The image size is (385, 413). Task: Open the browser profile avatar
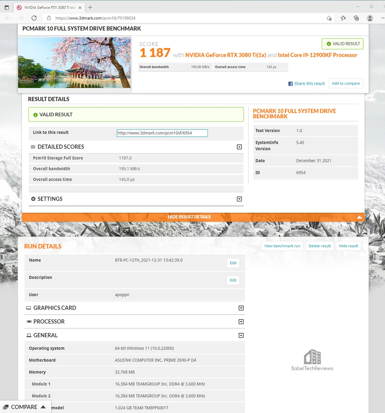(370, 18)
